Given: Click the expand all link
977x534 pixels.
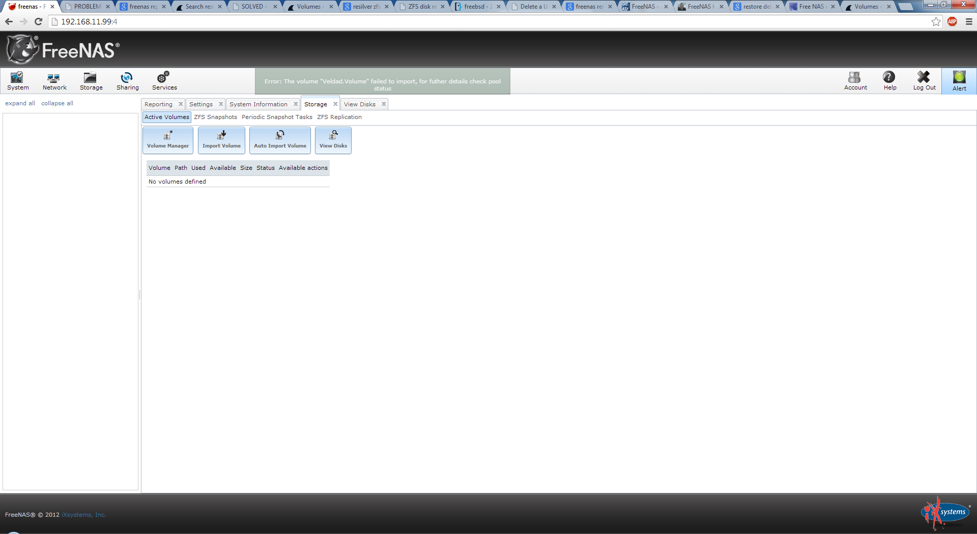Looking at the screenshot, I should [20, 103].
